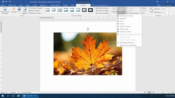175x98 pixels.
Task: Switch to the Exibir tab
Action: [72, 5]
